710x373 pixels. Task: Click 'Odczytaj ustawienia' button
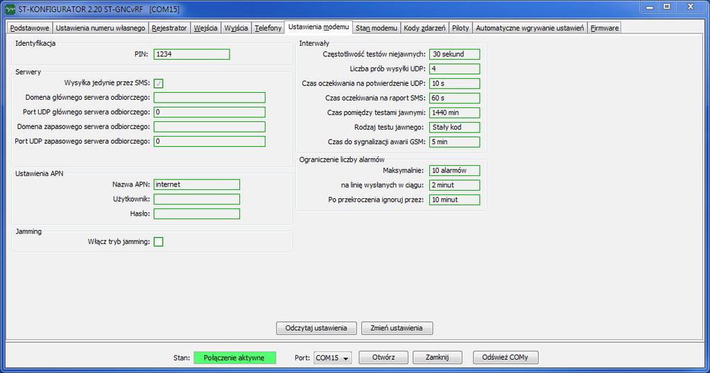[x=316, y=328]
